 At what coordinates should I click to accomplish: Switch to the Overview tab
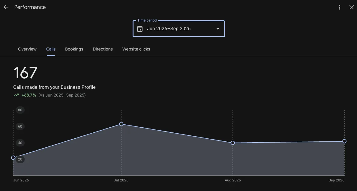point(27,49)
